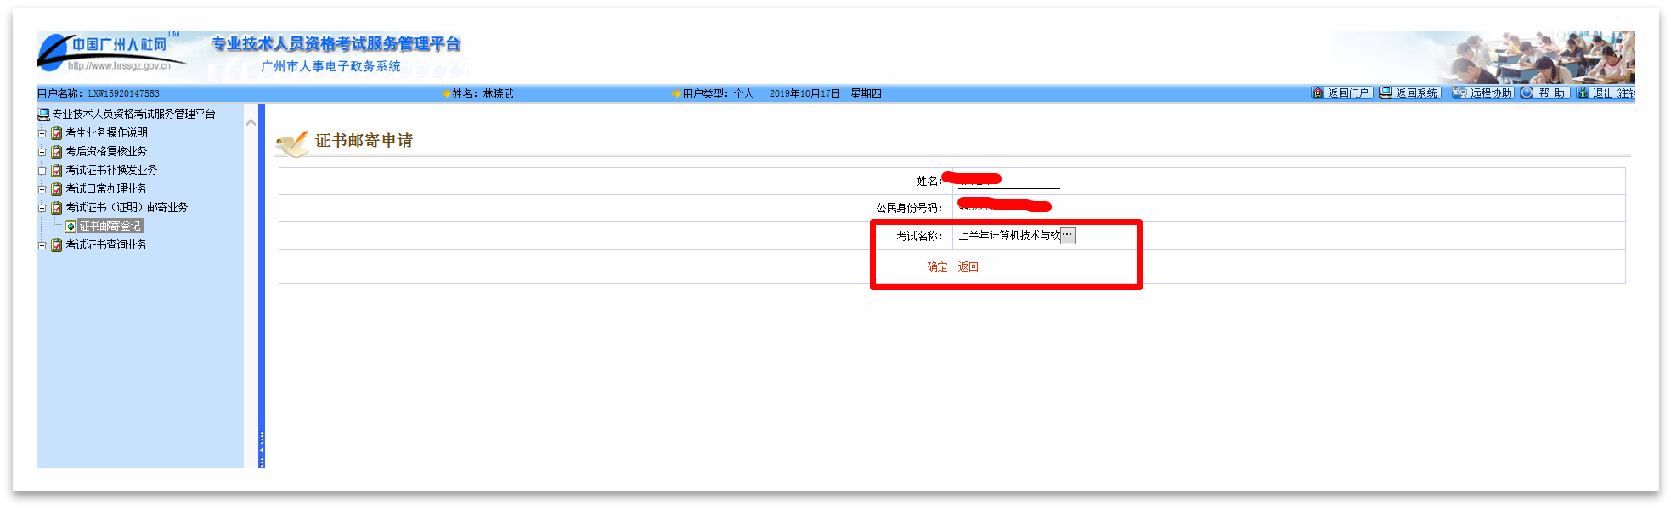Select 考试证书查询业务 menu item
1671x510 pixels.
(x=106, y=245)
